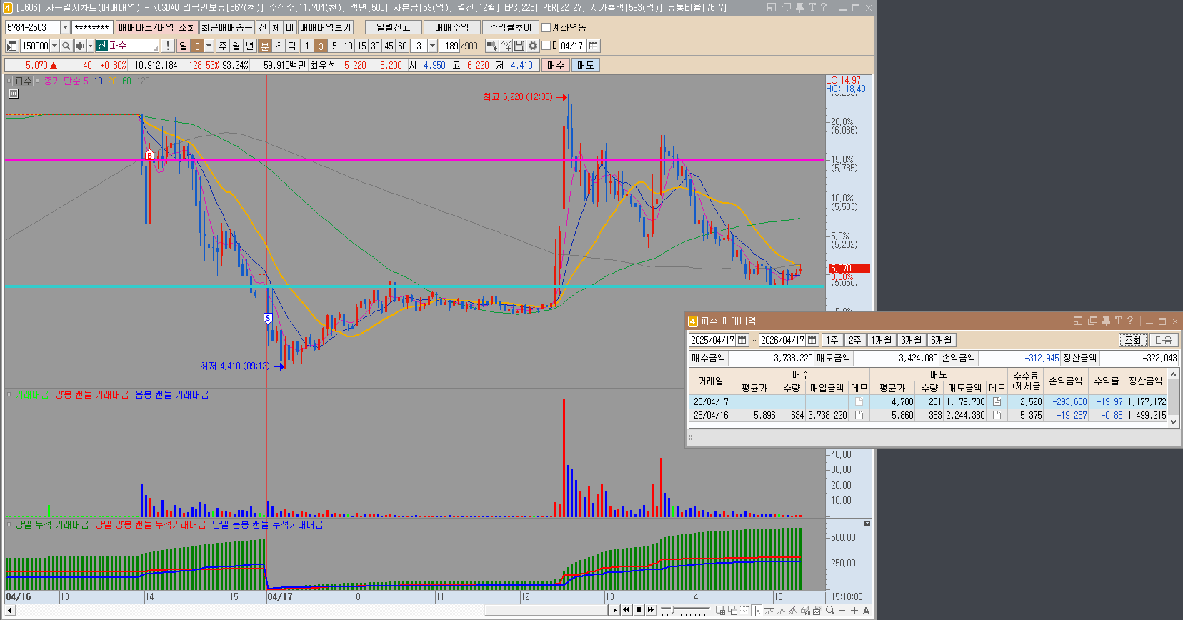The image size is (1183, 620).
Task: Click the help question icon in 매매내역 title bar
Action: click(1130, 321)
